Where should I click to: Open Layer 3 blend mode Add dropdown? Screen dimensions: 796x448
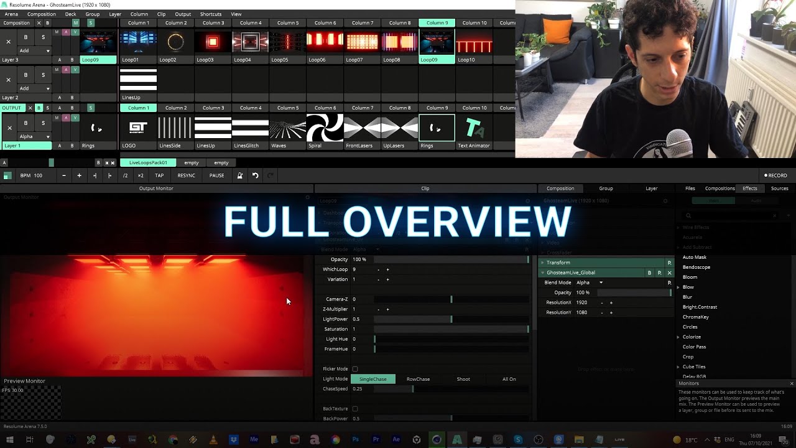tap(34, 50)
